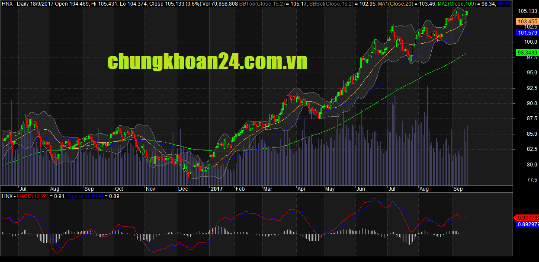Click the blue Signal value marker
The image size is (539, 262).
coord(527,224)
